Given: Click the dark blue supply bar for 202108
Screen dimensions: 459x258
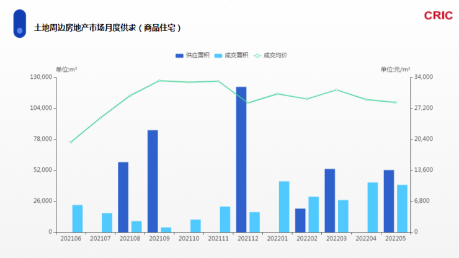Looking at the screenshot, I should tap(123, 197).
